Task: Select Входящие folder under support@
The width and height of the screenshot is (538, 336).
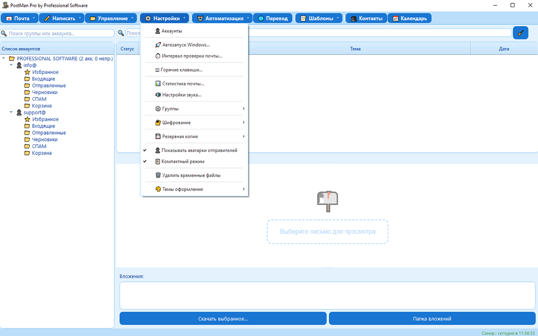Action: 43,126
